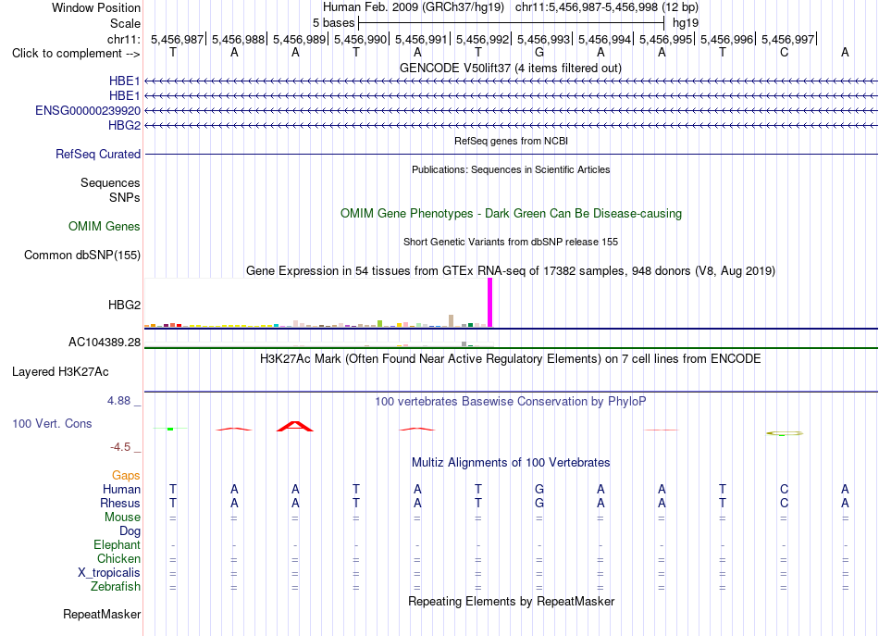Select the Zebrafish species row label
Image resolution: width=879 pixels, height=636 pixels.
coord(116,586)
